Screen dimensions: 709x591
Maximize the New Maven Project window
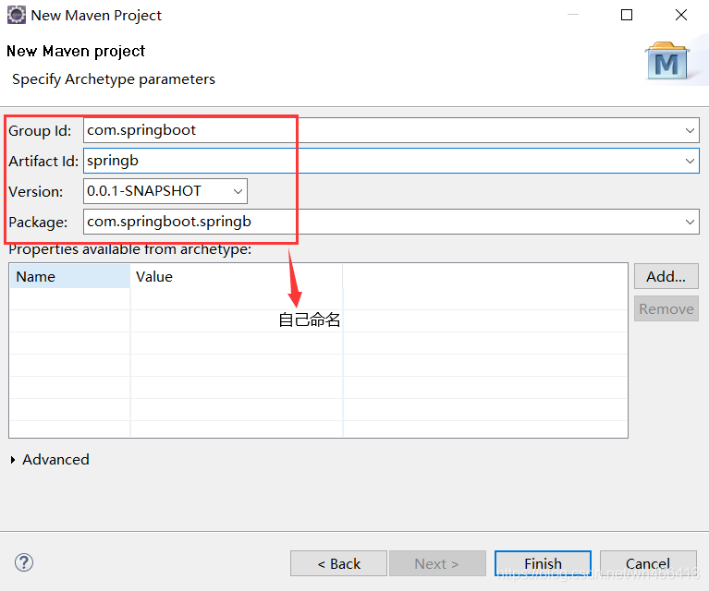click(x=627, y=15)
